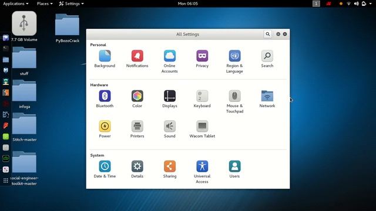376x211 pixels.
Task: Open Power settings
Action: [x=105, y=129]
